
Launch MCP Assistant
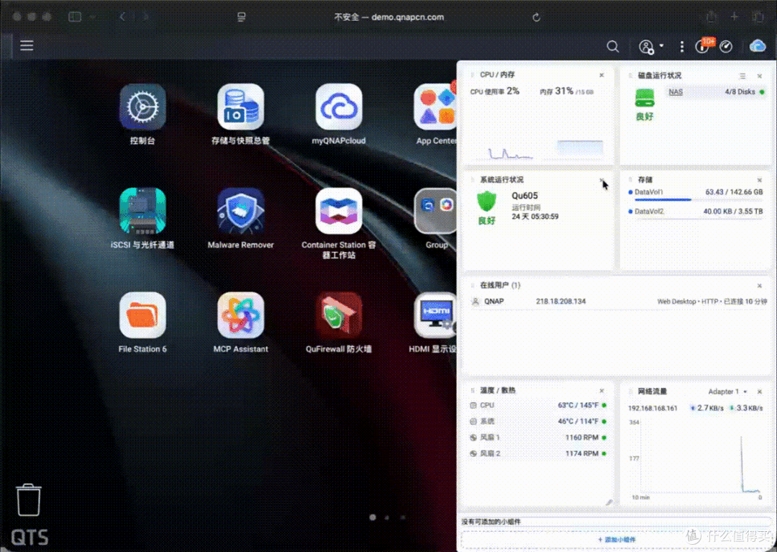tap(240, 315)
